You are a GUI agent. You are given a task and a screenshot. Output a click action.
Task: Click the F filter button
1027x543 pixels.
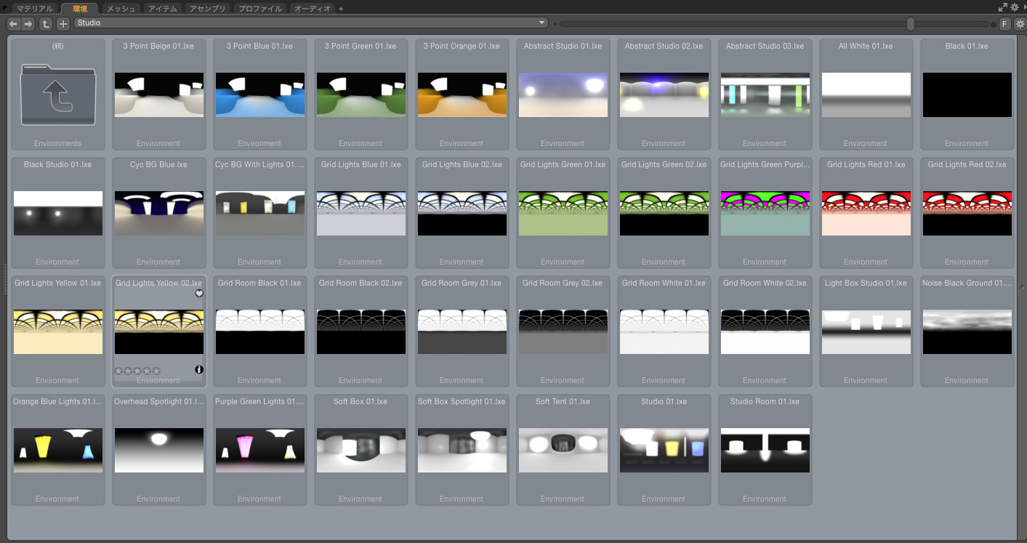click(1005, 24)
